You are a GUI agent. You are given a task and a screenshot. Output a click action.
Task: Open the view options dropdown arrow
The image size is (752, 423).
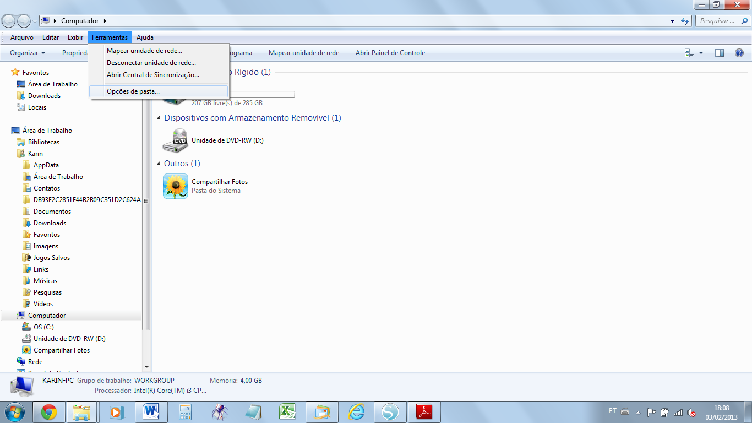pyautogui.click(x=701, y=53)
